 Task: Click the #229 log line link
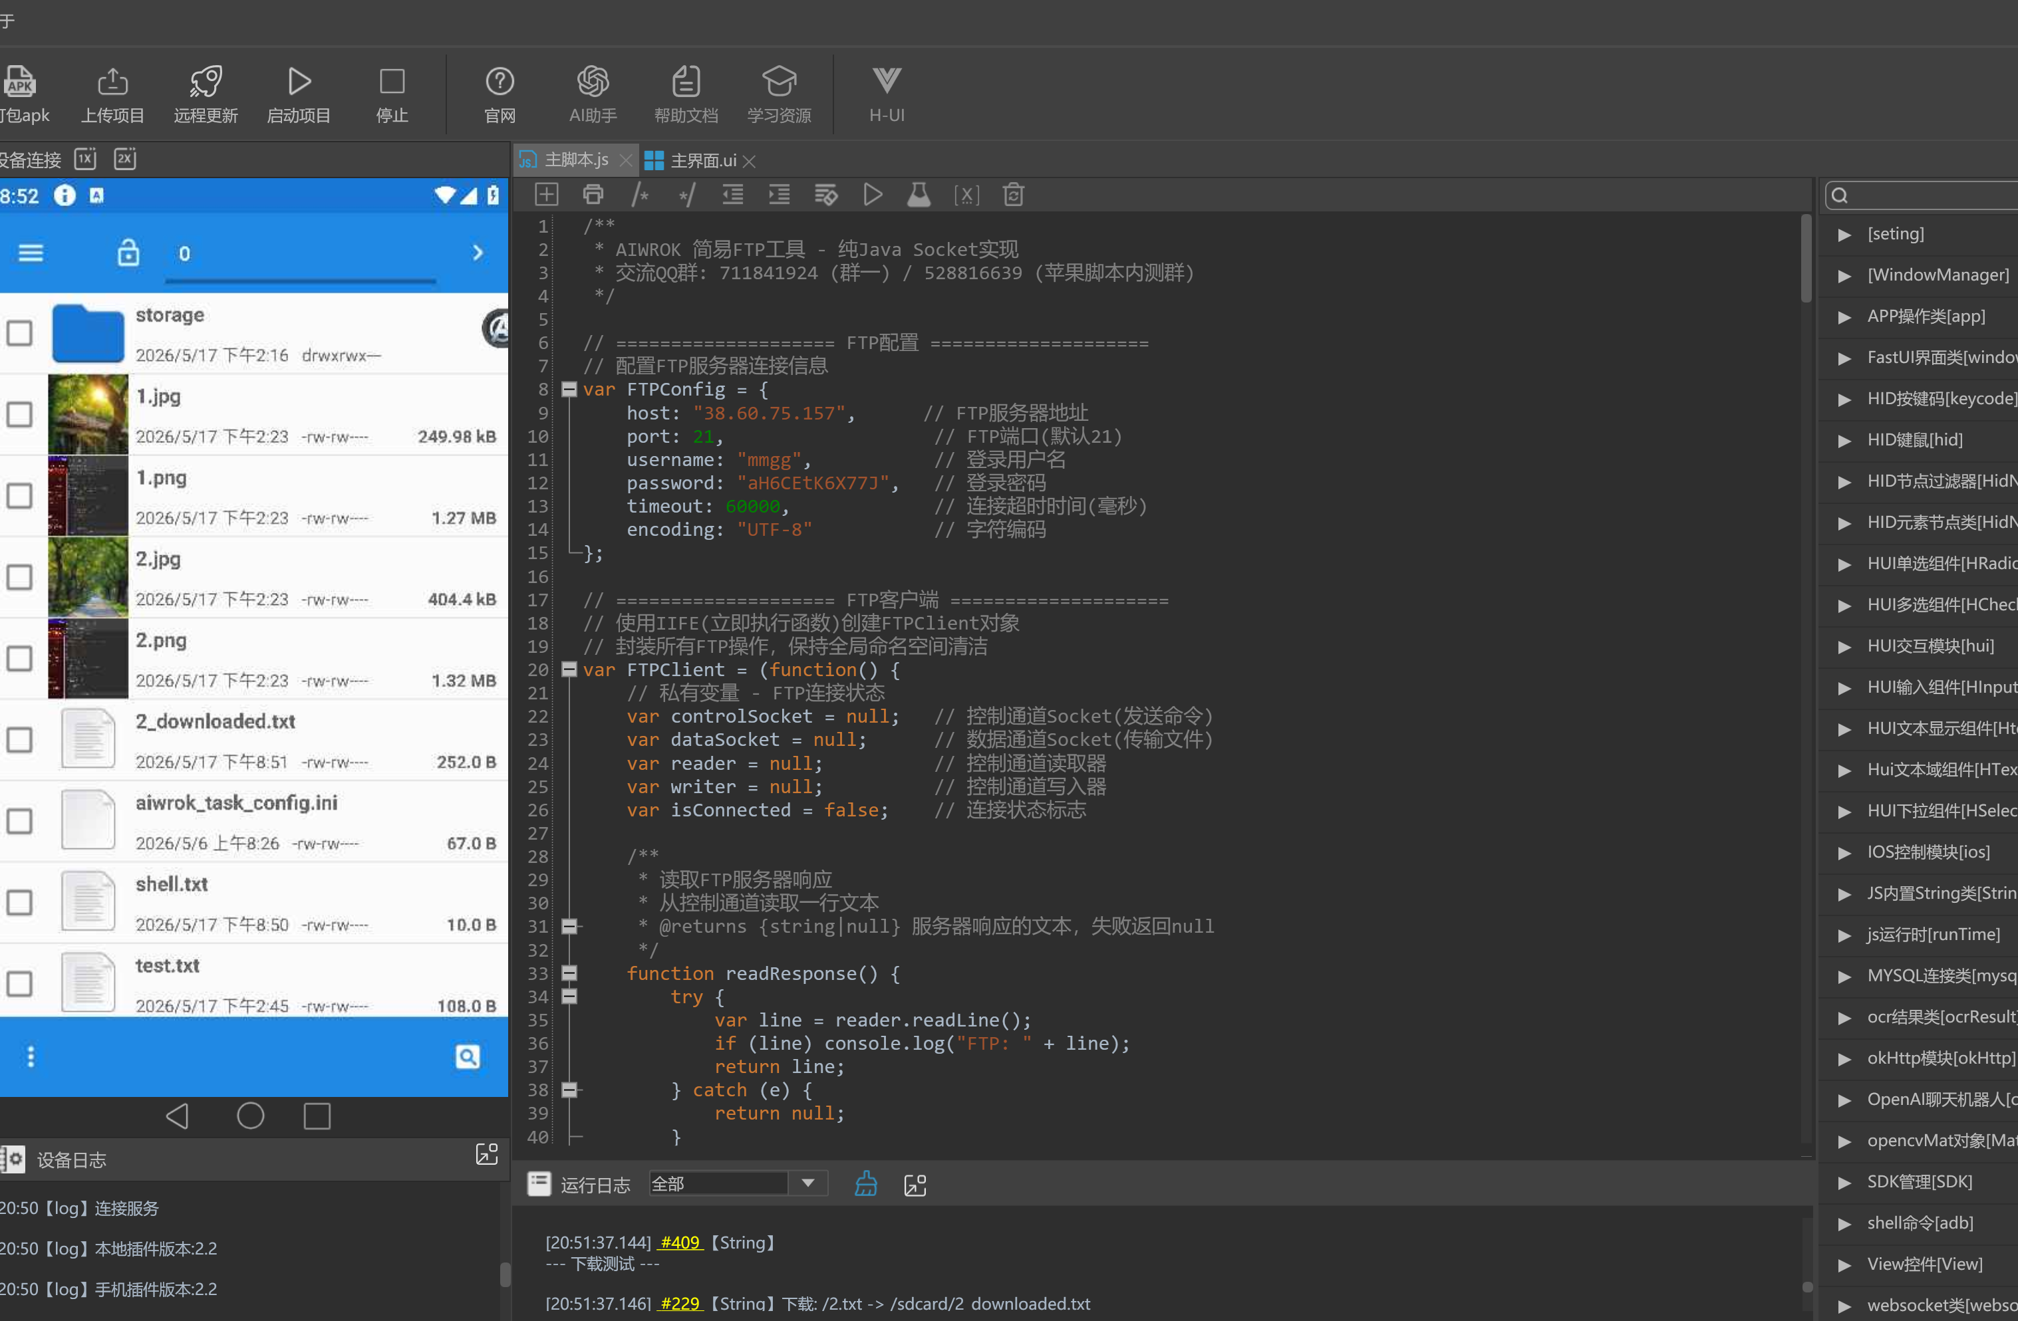click(x=680, y=1303)
